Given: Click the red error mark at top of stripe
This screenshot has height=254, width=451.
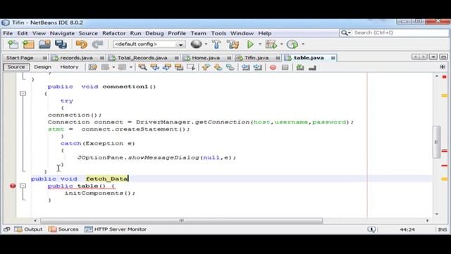Looking at the screenshot, I should (x=445, y=77).
